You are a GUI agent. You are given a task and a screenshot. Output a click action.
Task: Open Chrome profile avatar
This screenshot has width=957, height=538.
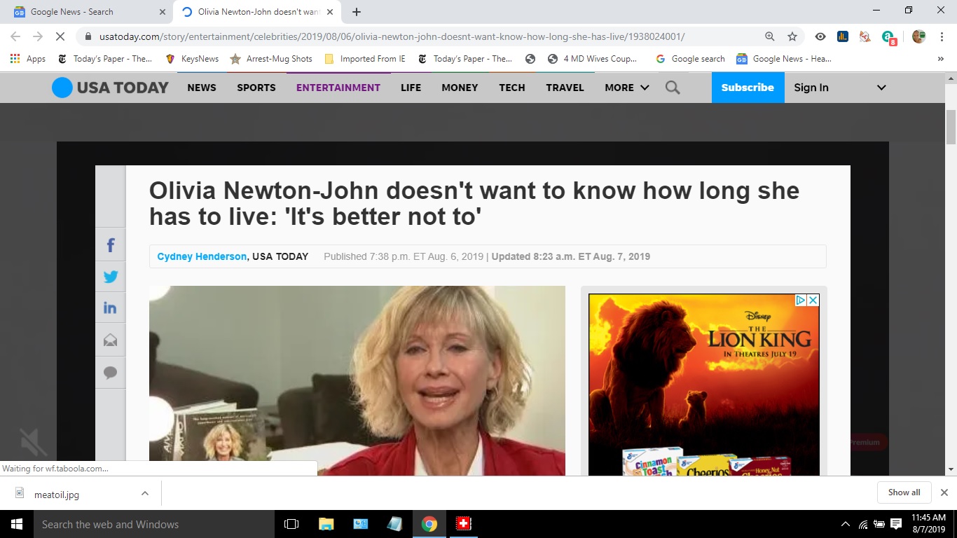pyautogui.click(x=918, y=36)
